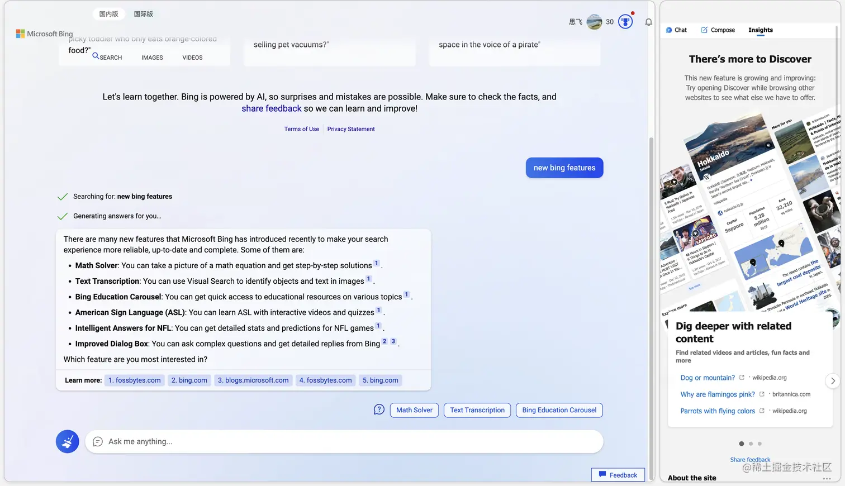Viewport: 845px width, 486px height.
Task: Open external link icon beside flamingos pink
Action: (762, 394)
